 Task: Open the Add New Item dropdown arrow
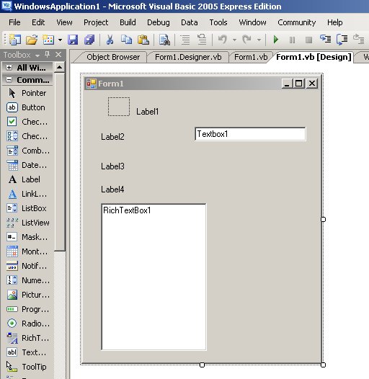click(x=60, y=40)
